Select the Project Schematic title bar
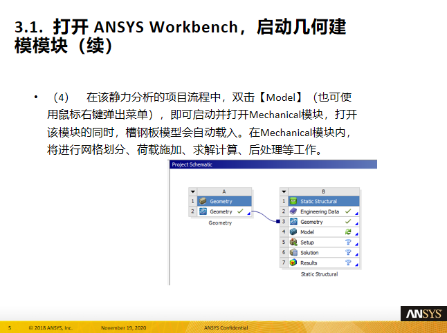This screenshot has height=333, width=447. pyautogui.click(x=273, y=164)
